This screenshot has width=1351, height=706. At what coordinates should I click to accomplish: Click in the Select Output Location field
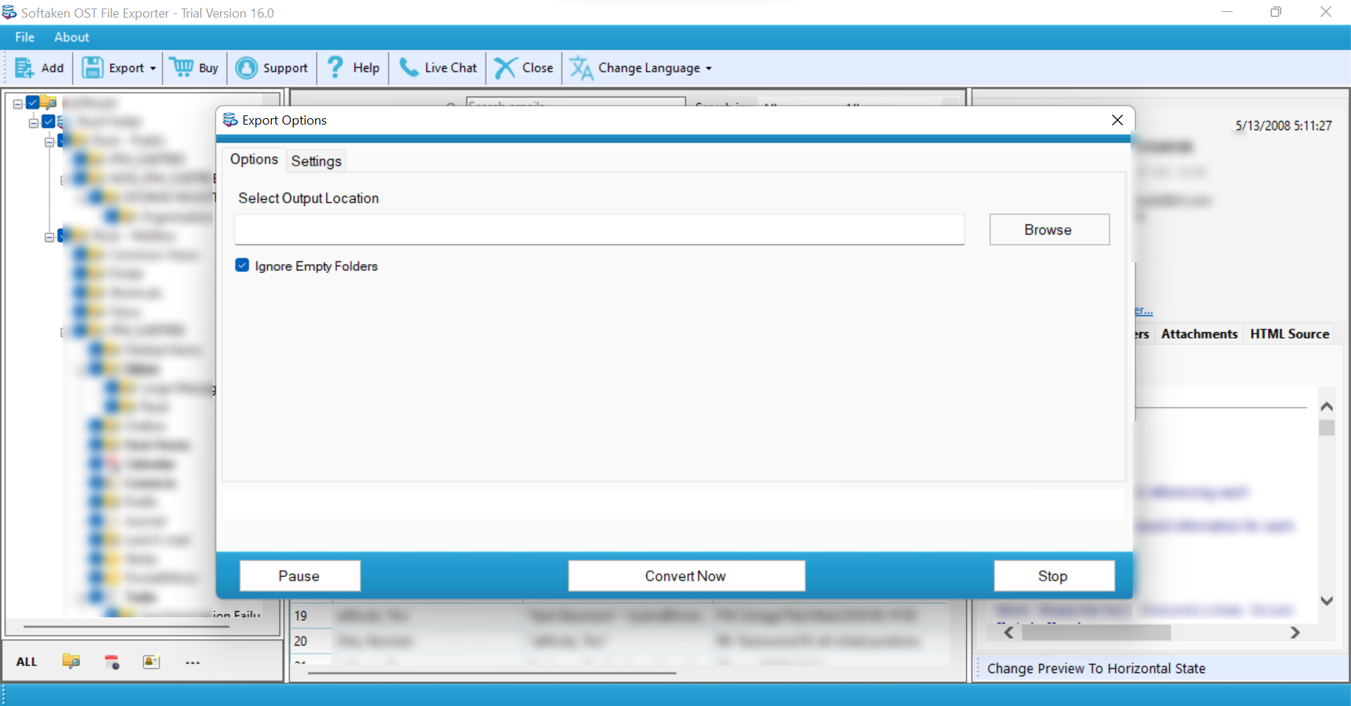pyautogui.click(x=599, y=229)
